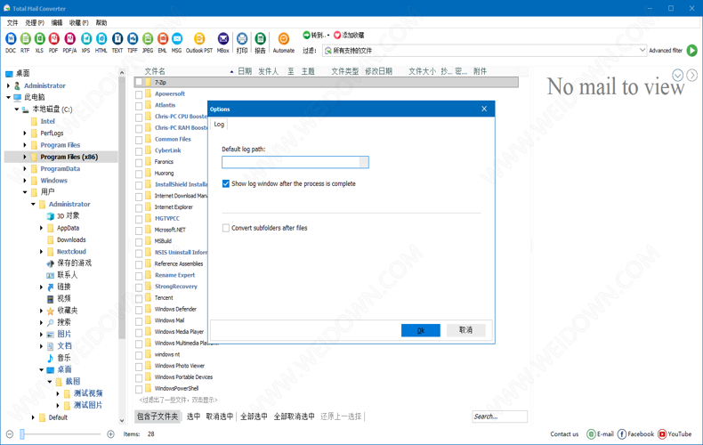Click the MBox toolbar icon

(222, 38)
